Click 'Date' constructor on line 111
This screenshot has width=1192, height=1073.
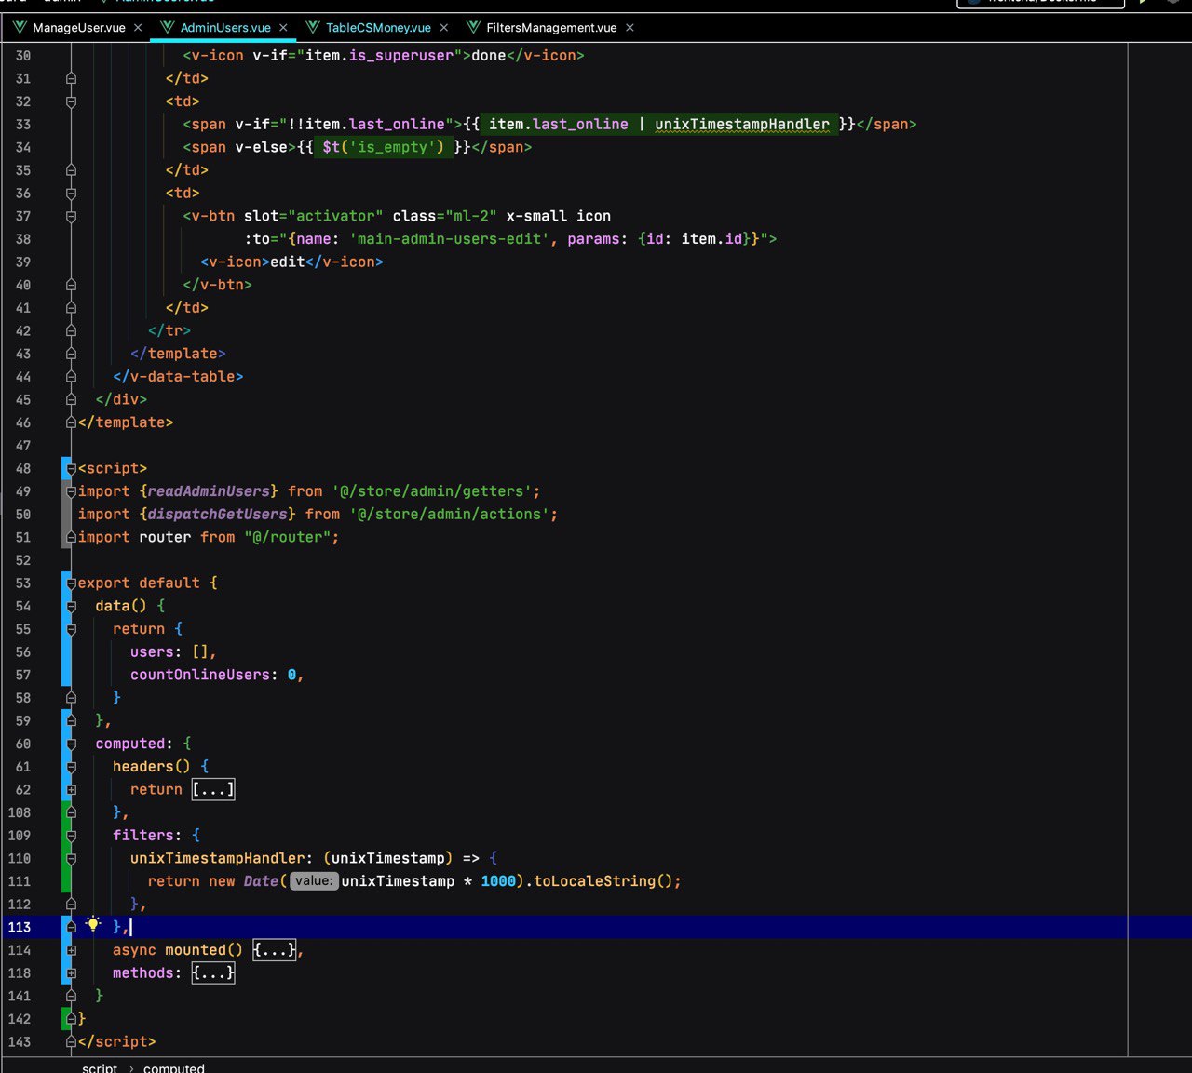click(x=261, y=881)
